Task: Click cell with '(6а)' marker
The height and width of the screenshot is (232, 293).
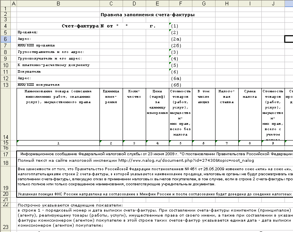Action: tap(180, 78)
